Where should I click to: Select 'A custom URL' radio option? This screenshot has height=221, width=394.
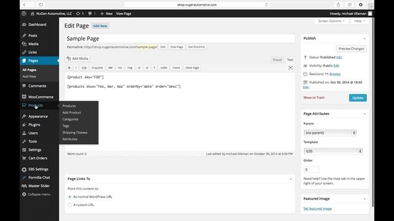(70, 205)
